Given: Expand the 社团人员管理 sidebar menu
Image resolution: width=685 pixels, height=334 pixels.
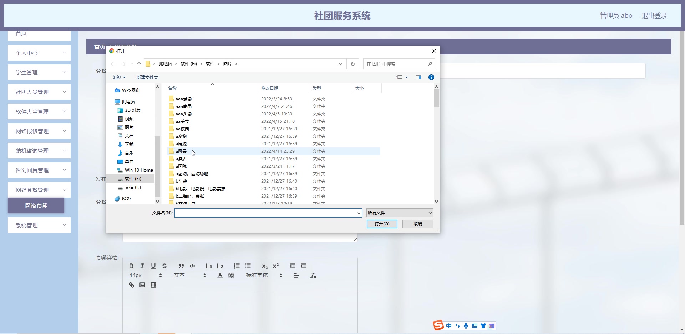Looking at the screenshot, I should [x=39, y=92].
